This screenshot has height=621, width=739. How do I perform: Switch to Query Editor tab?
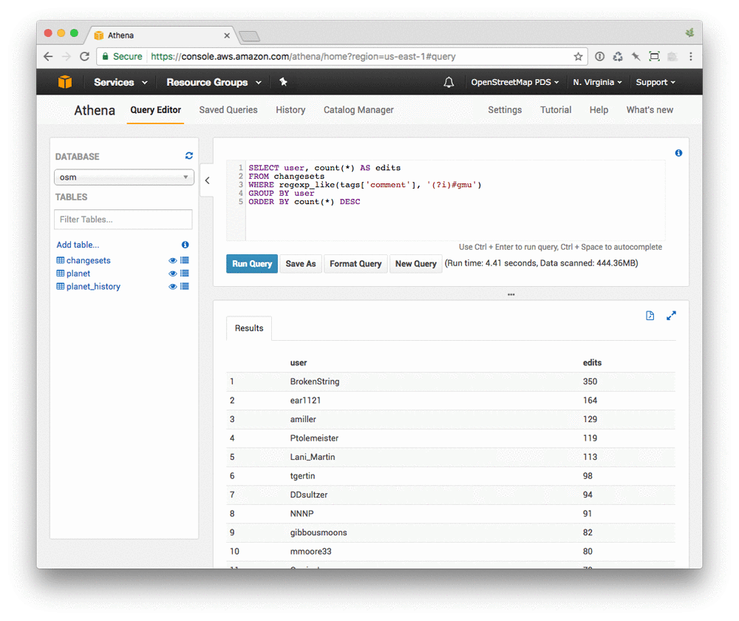(155, 110)
